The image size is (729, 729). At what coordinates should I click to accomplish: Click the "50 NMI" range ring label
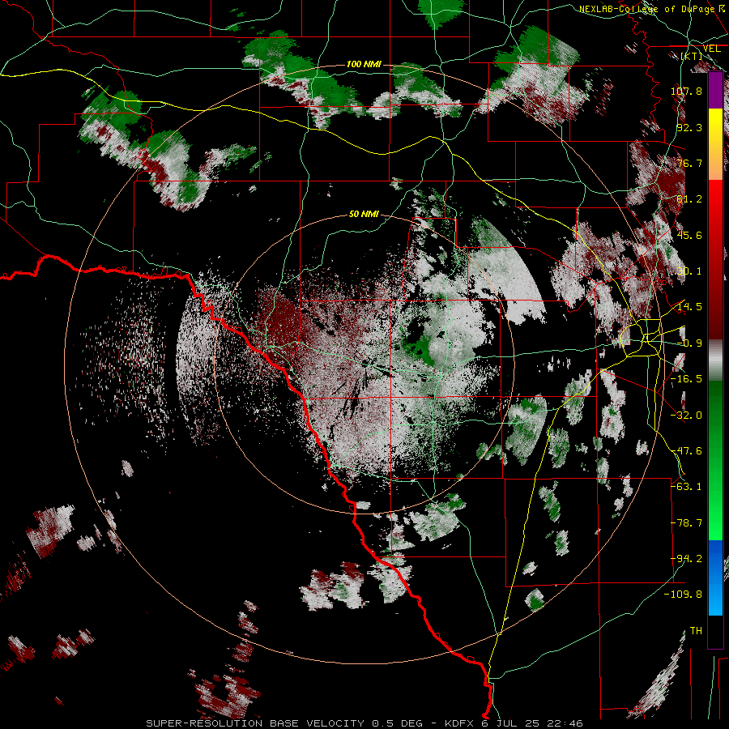coord(364,214)
